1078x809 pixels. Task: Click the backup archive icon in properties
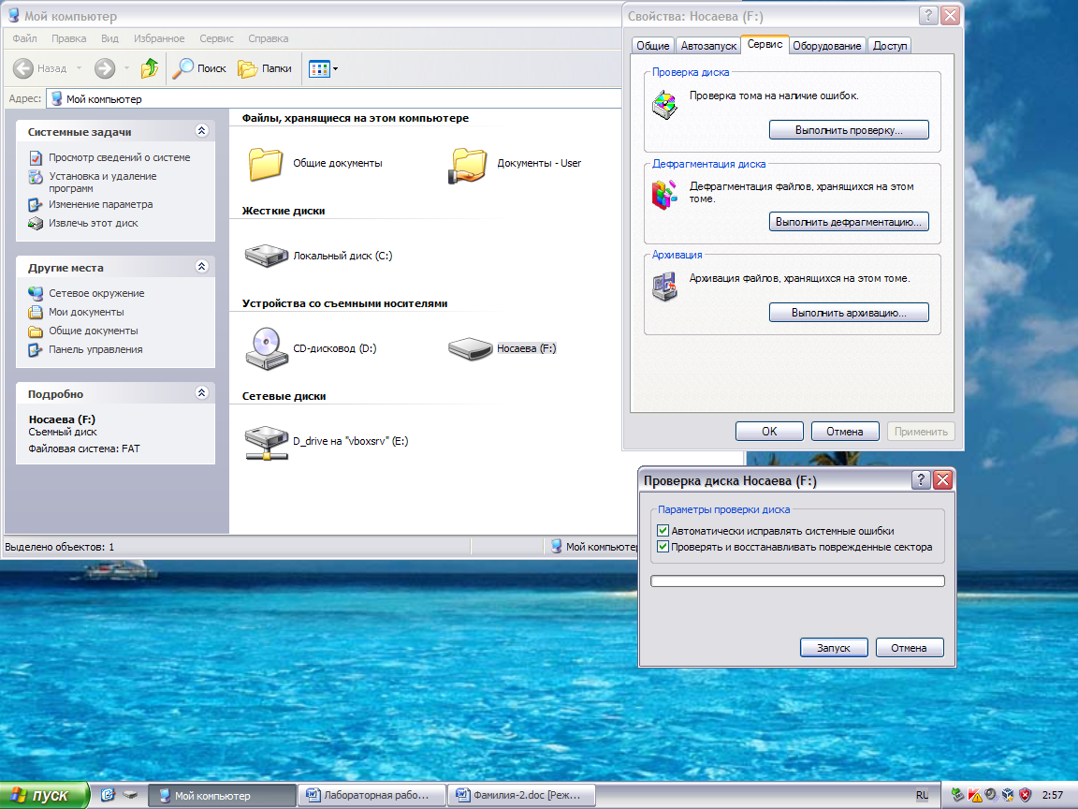[664, 287]
